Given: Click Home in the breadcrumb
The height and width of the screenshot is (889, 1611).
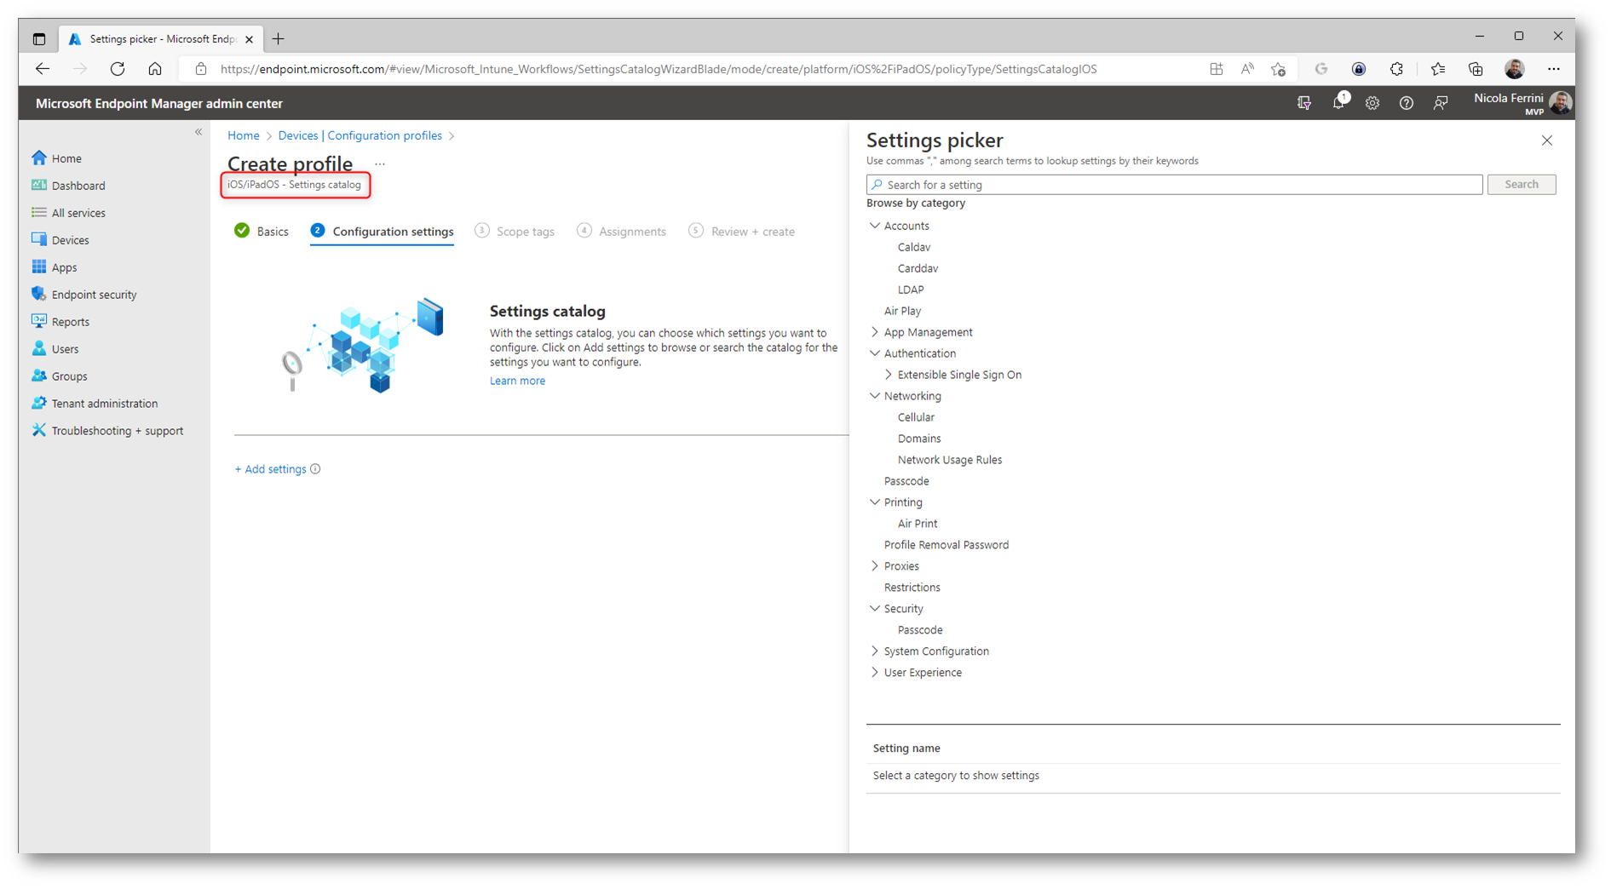Looking at the screenshot, I should (244, 135).
